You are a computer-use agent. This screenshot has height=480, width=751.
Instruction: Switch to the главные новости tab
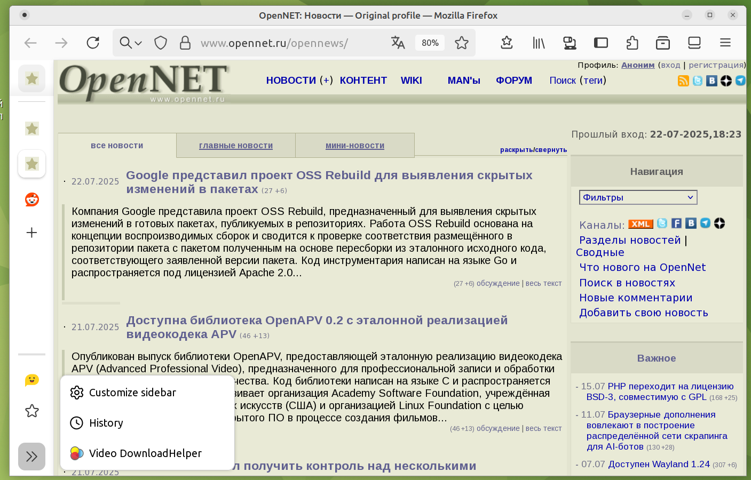click(236, 146)
